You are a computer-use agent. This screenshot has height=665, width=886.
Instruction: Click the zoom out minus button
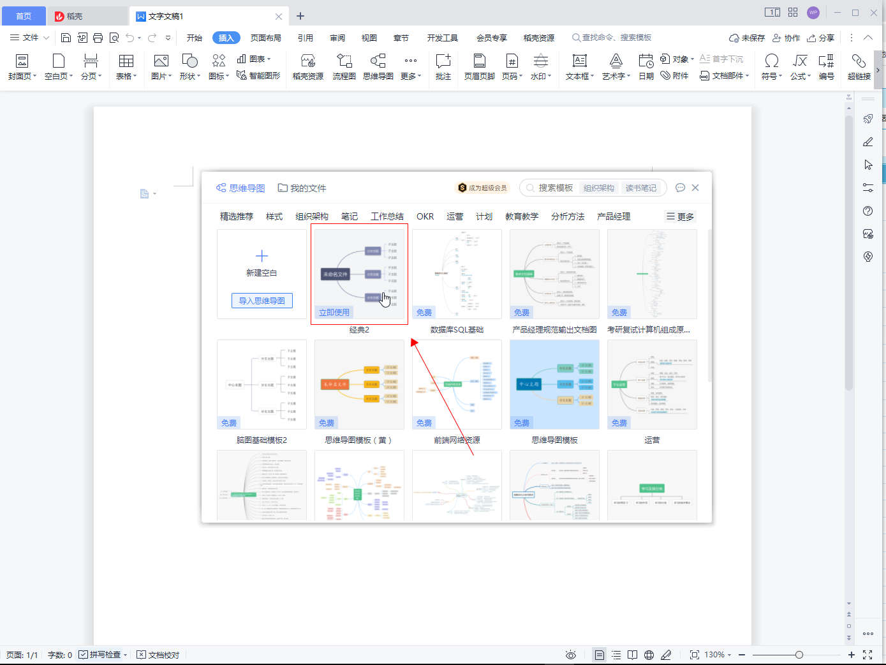[742, 655]
